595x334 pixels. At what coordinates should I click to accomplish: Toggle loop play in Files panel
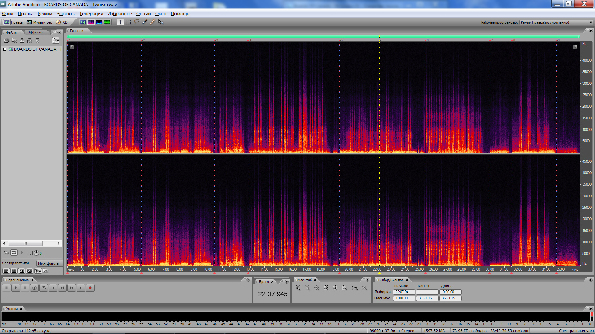click(14, 253)
